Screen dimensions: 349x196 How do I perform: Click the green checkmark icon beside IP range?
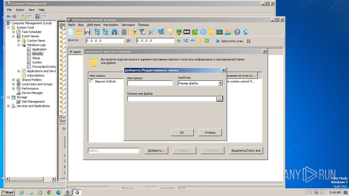207,41
